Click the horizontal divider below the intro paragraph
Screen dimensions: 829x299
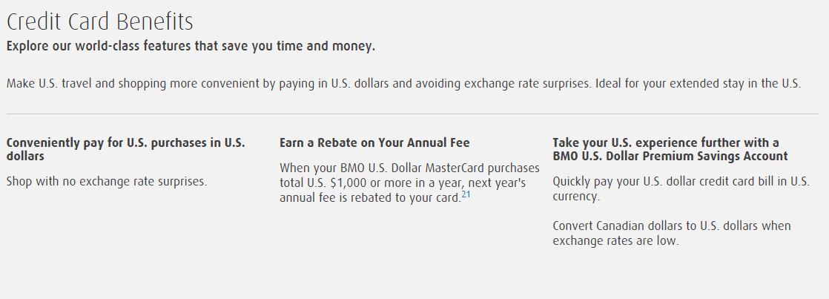coord(412,114)
